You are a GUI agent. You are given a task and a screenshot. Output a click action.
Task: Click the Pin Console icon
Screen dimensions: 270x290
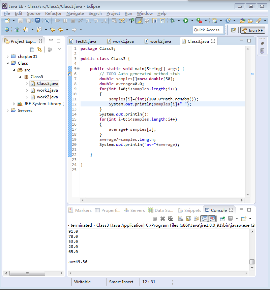point(222,219)
